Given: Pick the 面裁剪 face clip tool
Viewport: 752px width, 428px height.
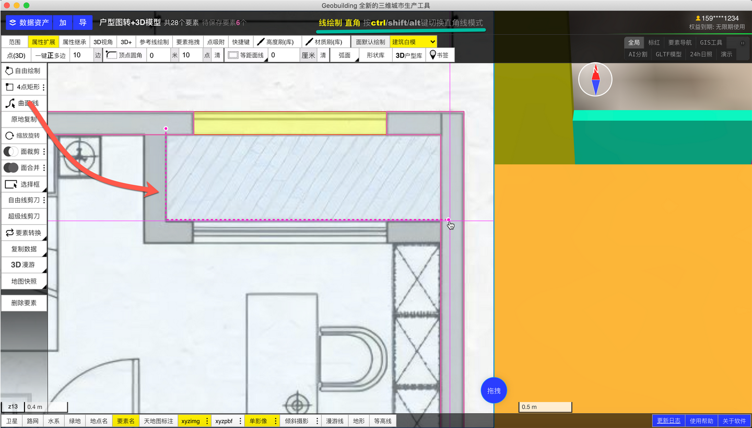Looking at the screenshot, I should point(21,152).
